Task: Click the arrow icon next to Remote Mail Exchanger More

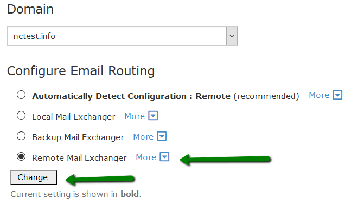Action: 164,157
